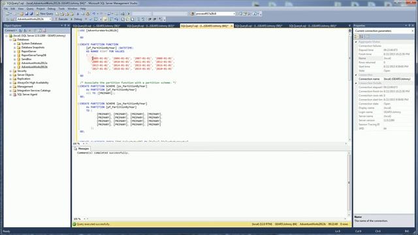Click the Save All icon

31,14
